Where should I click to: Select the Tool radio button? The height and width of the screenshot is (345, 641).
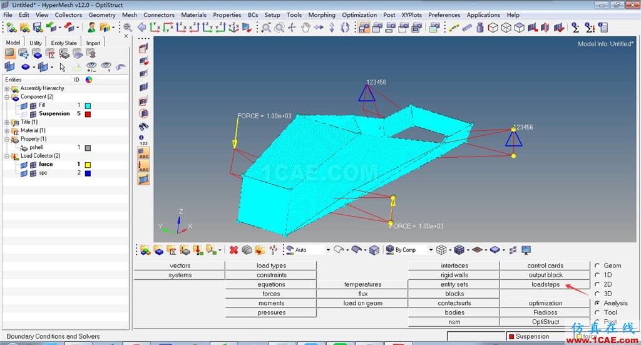pos(597,312)
